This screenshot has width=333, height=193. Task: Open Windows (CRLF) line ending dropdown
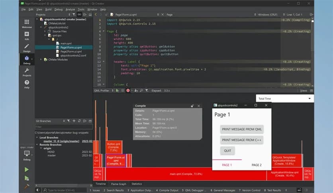266,14
